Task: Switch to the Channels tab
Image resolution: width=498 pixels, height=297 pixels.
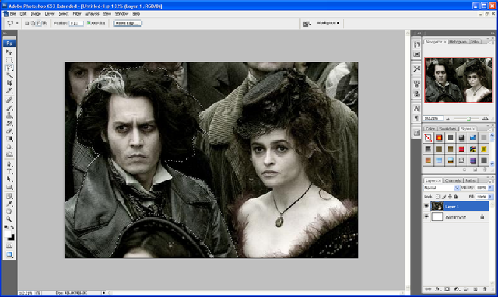Action: [x=453, y=181]
